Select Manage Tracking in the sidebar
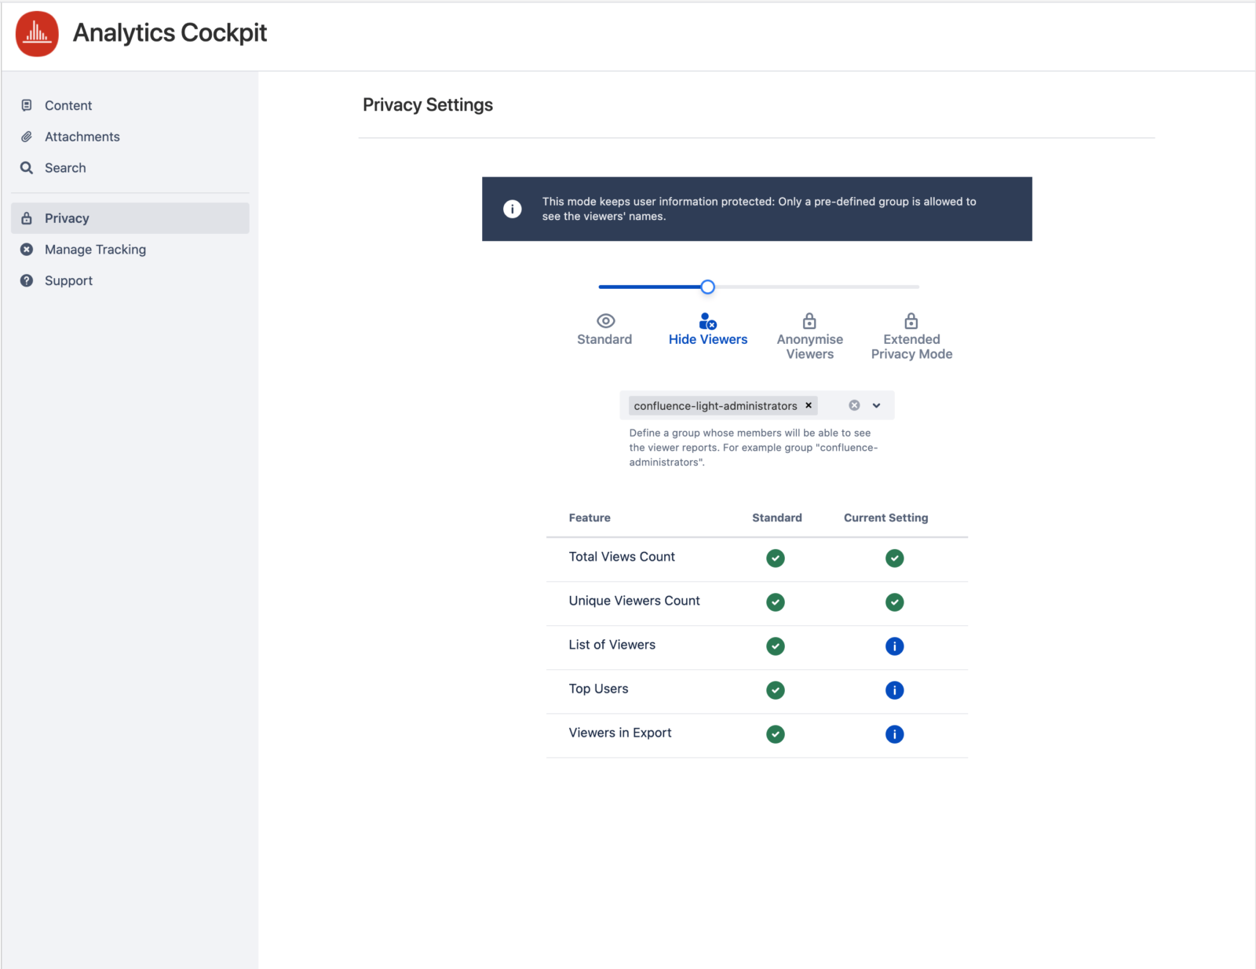Image resolution: width=1256 pixels, height=969 pixels. (x=95, y=249)
